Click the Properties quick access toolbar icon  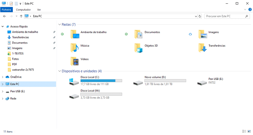click(11, 3)
